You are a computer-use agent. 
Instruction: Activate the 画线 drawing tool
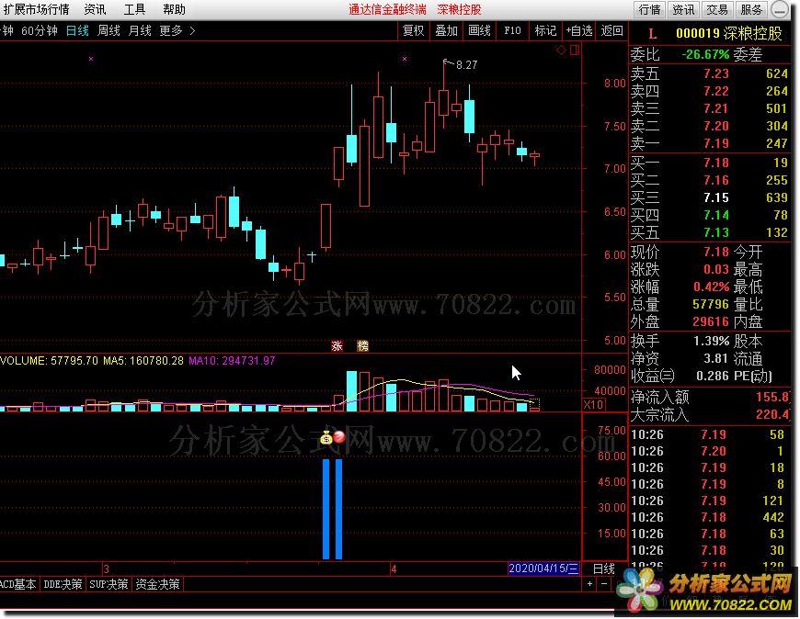click(480, 30)
